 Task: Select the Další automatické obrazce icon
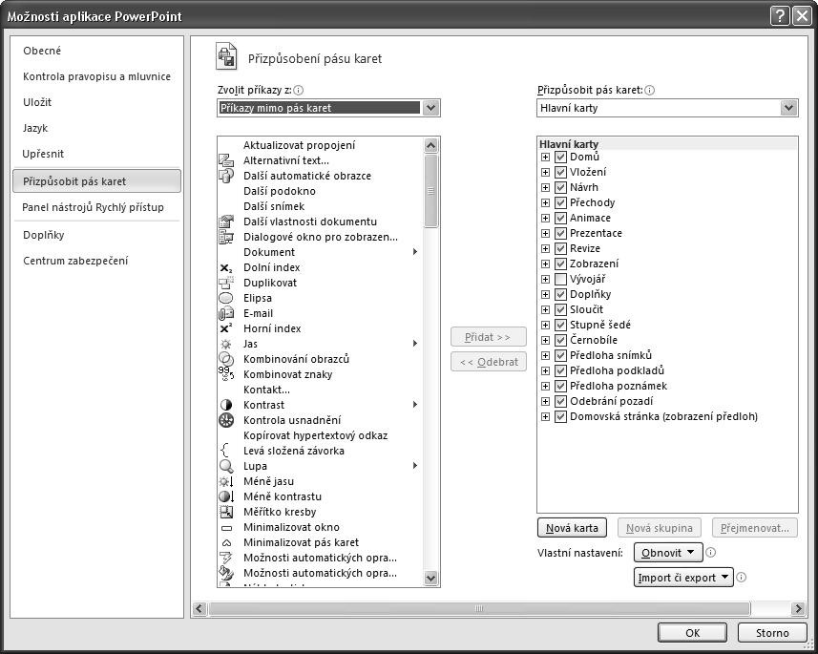pos(226,176)
